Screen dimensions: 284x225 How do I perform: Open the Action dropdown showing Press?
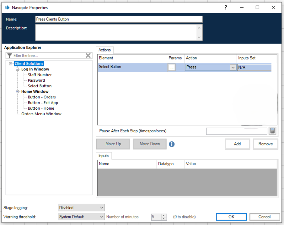coord(233,67)
